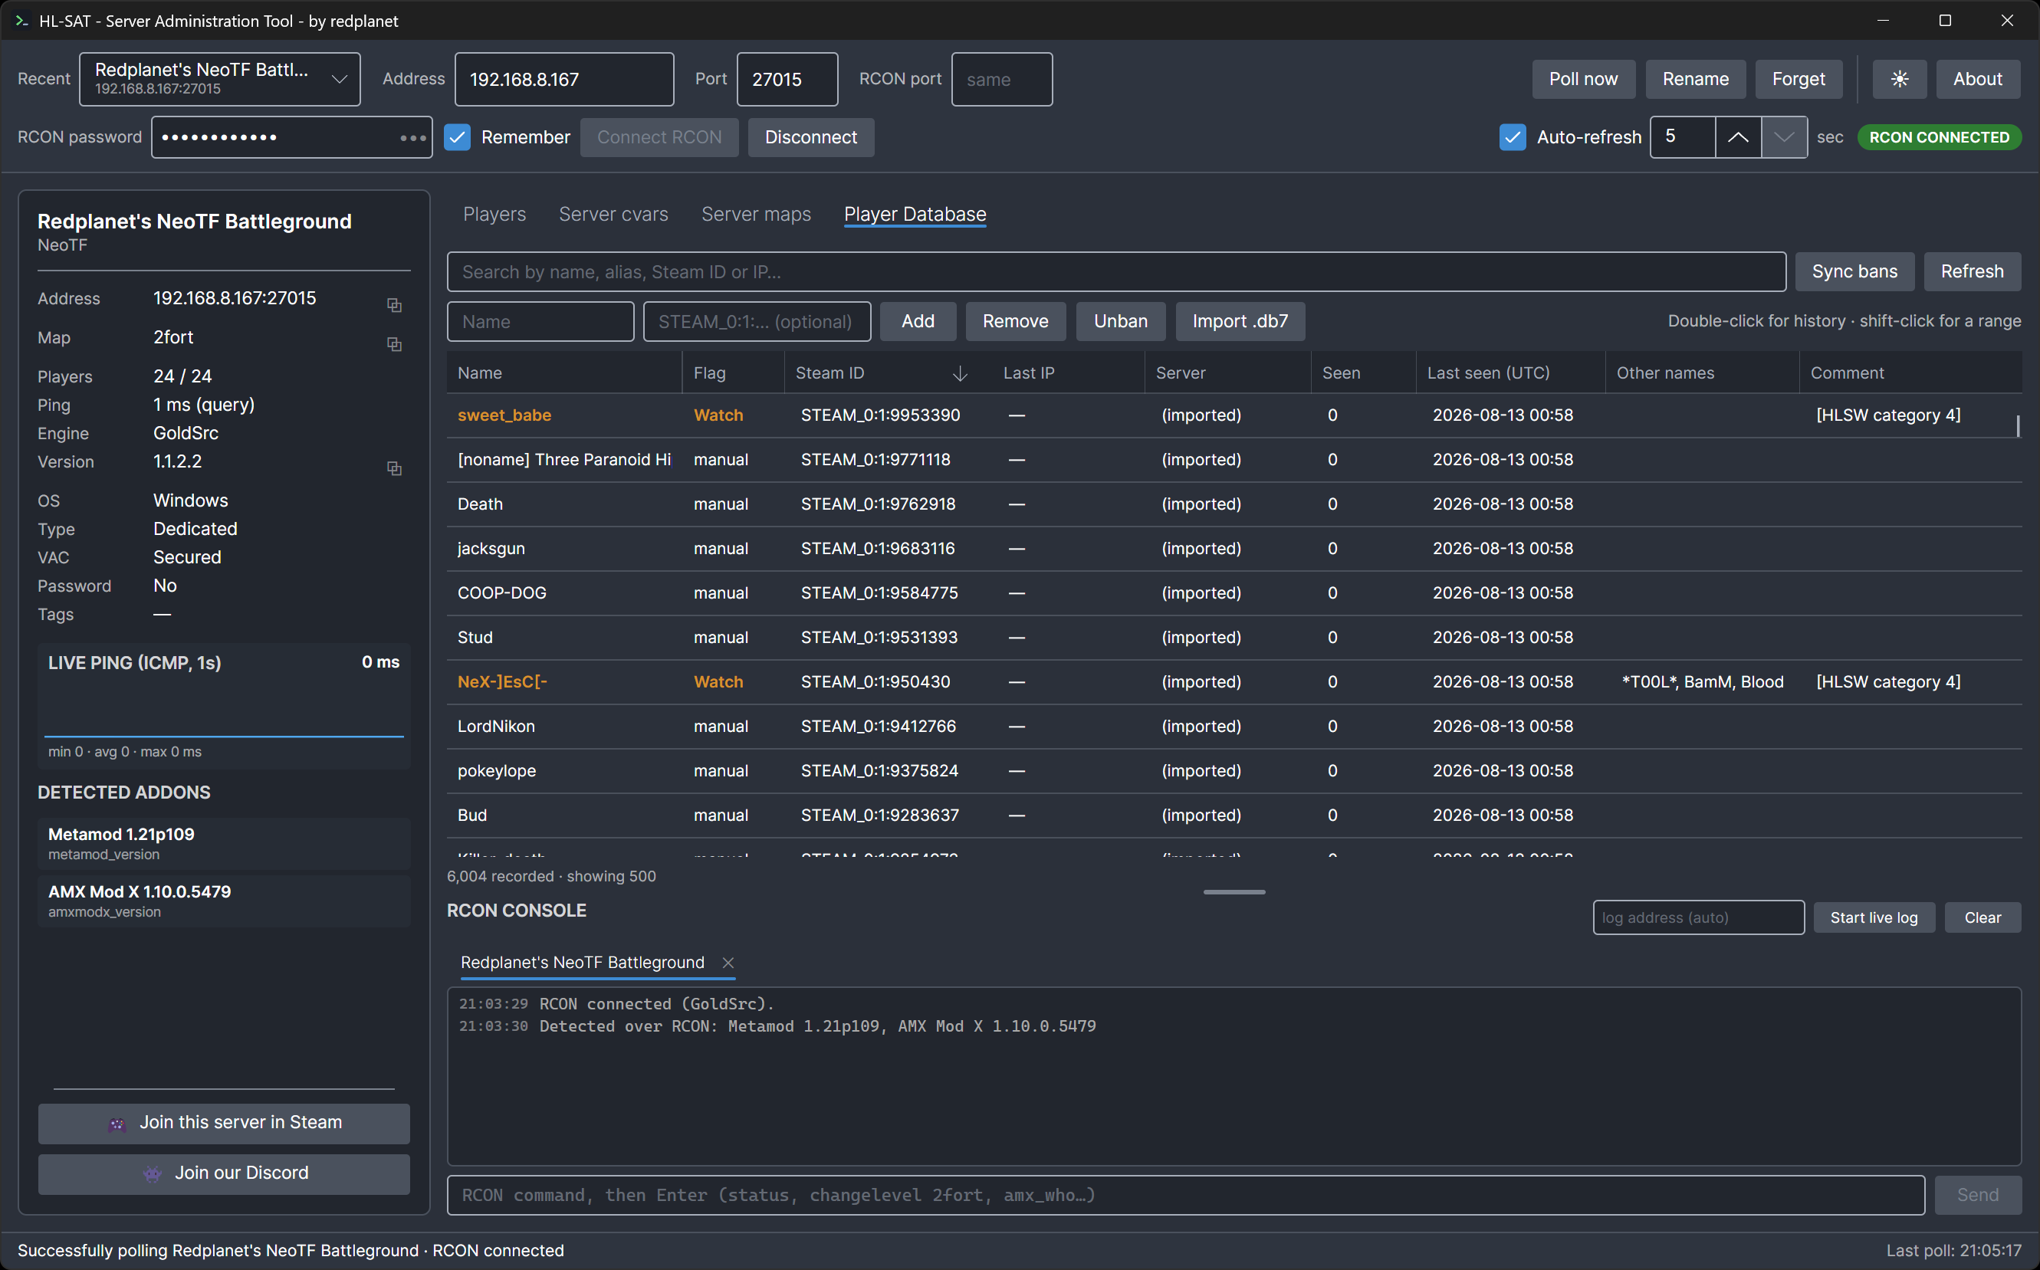2040x1270 pixels.
Task: Switch to the Players tab
Action: pyautogui.click(x=494, y=214)
